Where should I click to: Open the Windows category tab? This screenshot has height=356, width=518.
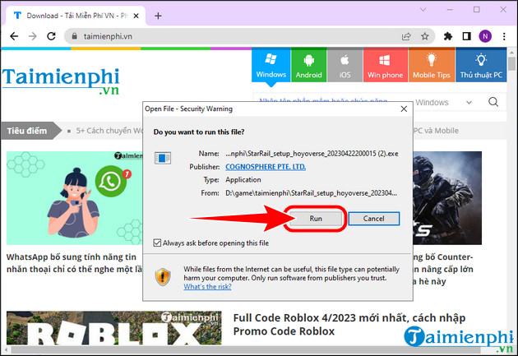(271, 65)
